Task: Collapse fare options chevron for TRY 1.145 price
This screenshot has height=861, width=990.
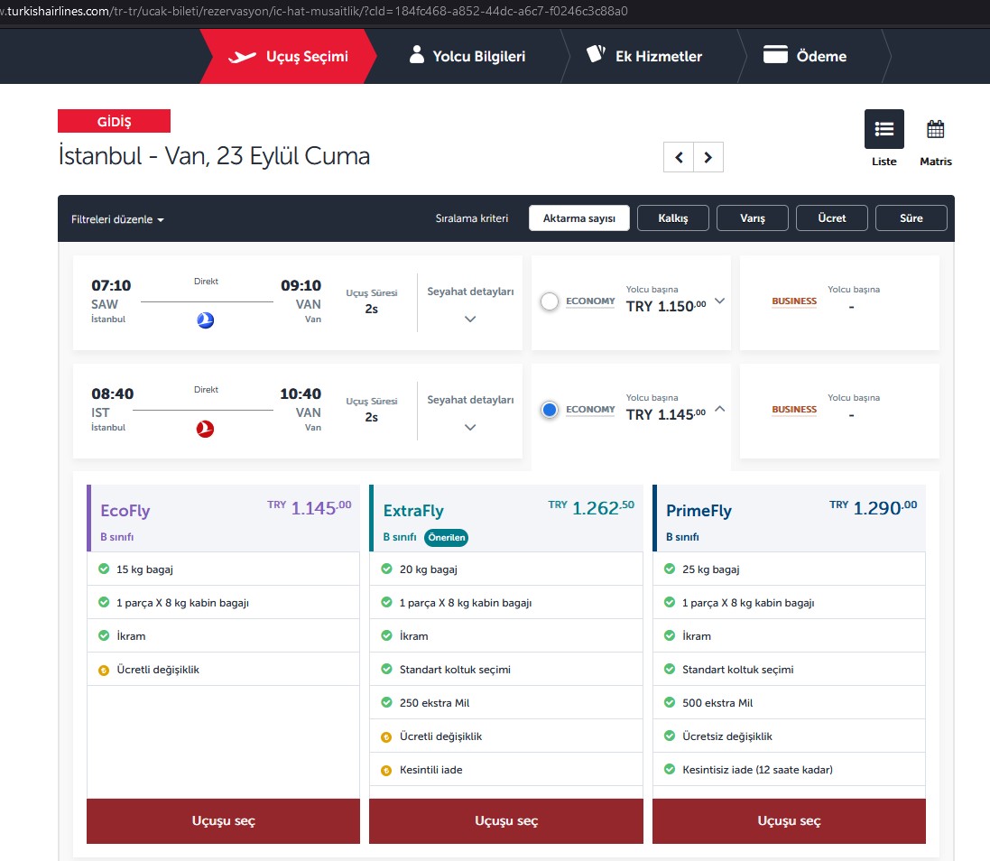Action: pos(720,409)
